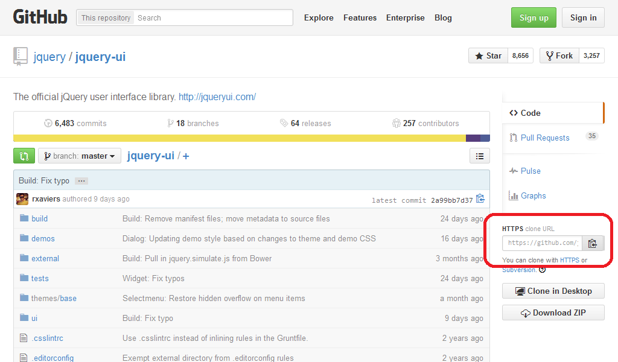Fork the jquery-ui repository

pyautogui.click(x=559, y=56)
